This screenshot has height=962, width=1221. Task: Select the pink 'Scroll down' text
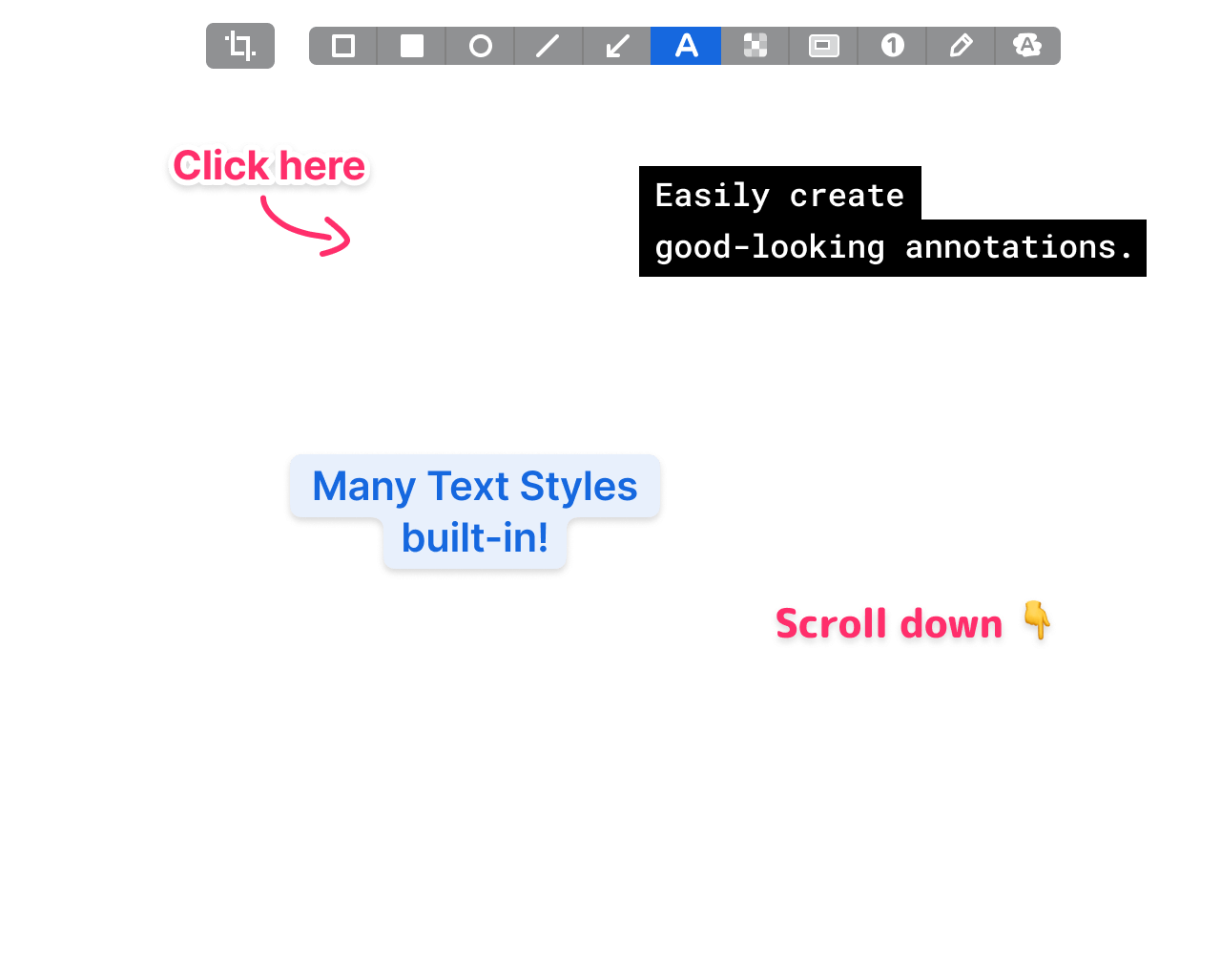888,624
